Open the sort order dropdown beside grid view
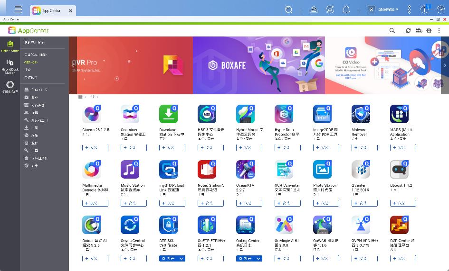Image resolution: width=449 pixels, height=271 pixels. [94, 97]
